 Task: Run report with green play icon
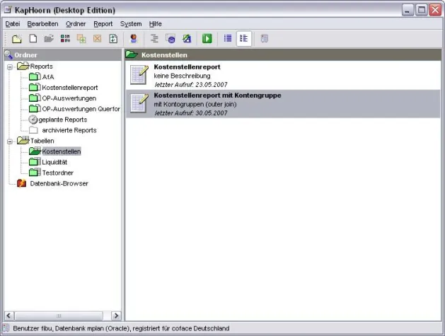tap(207, 38)
